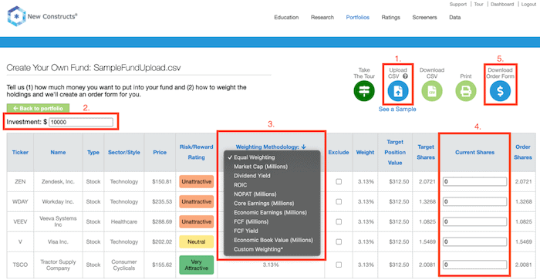Image resolution: width=540 pixels, height=280 pixels.
Task: Click the Download CSV green icon
Action: [x=432, y=91]
